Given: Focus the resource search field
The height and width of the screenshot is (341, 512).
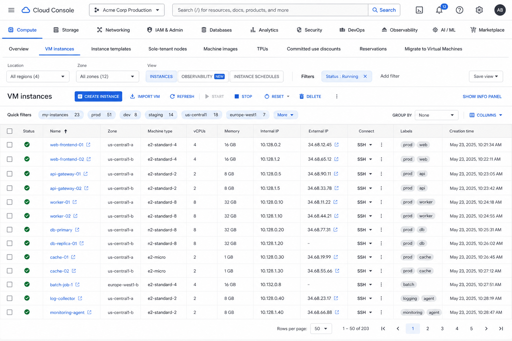Looking at the screenshot, I should pos(270,10).
